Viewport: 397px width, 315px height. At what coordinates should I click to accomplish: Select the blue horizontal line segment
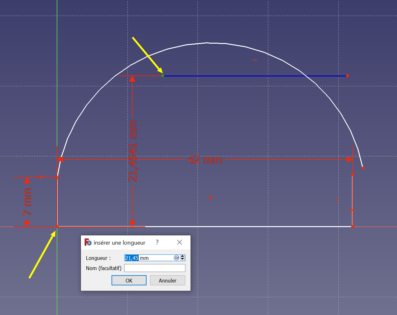(255, 76)
